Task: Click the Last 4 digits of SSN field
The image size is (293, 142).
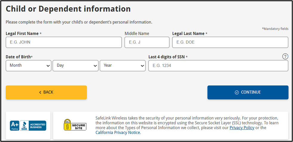Action: click(218, 66)
